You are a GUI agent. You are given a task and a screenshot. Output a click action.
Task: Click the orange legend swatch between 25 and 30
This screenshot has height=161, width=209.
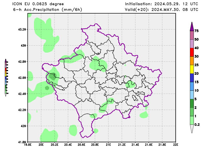point(192,61)
